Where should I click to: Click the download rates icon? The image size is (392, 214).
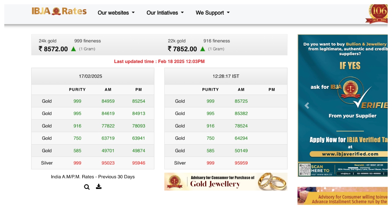pos(99,186)
